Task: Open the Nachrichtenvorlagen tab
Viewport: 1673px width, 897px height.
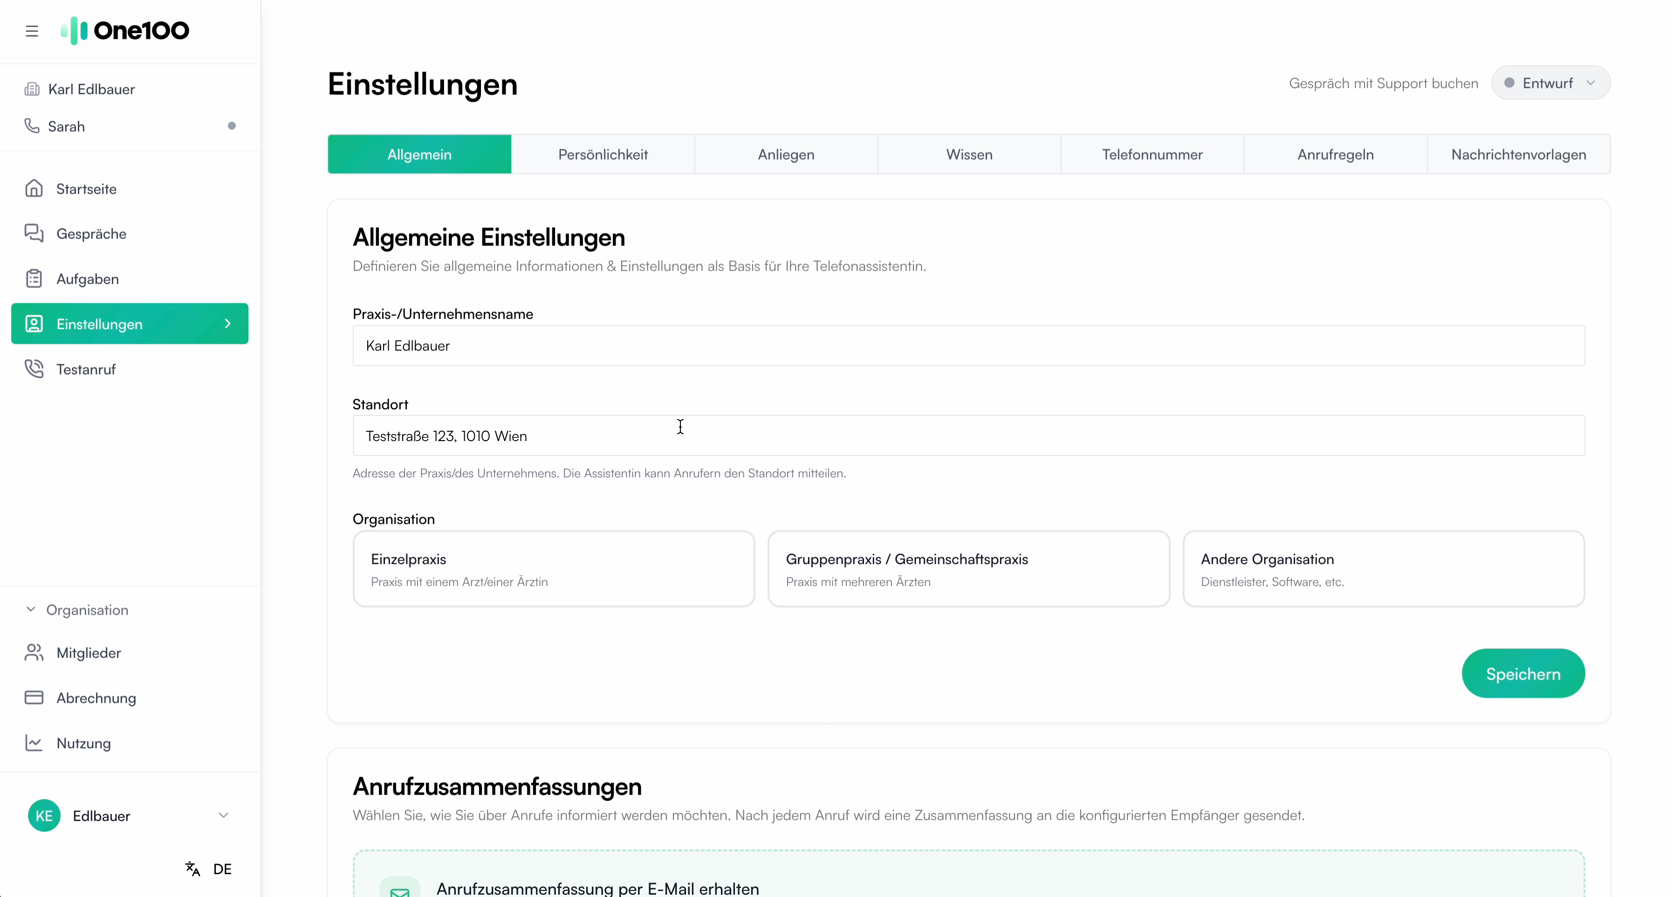Action: [1518, 155]
